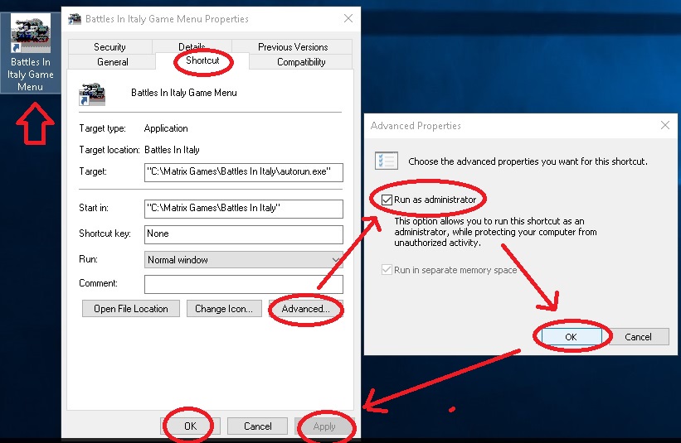Click into the Target path field
This screenshot has width=681, height=443.
coord(244,172)
